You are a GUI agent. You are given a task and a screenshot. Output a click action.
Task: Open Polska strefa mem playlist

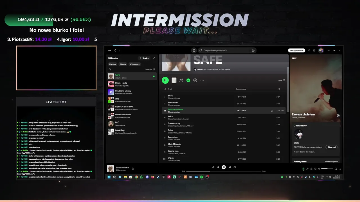(x=132, y=116)
